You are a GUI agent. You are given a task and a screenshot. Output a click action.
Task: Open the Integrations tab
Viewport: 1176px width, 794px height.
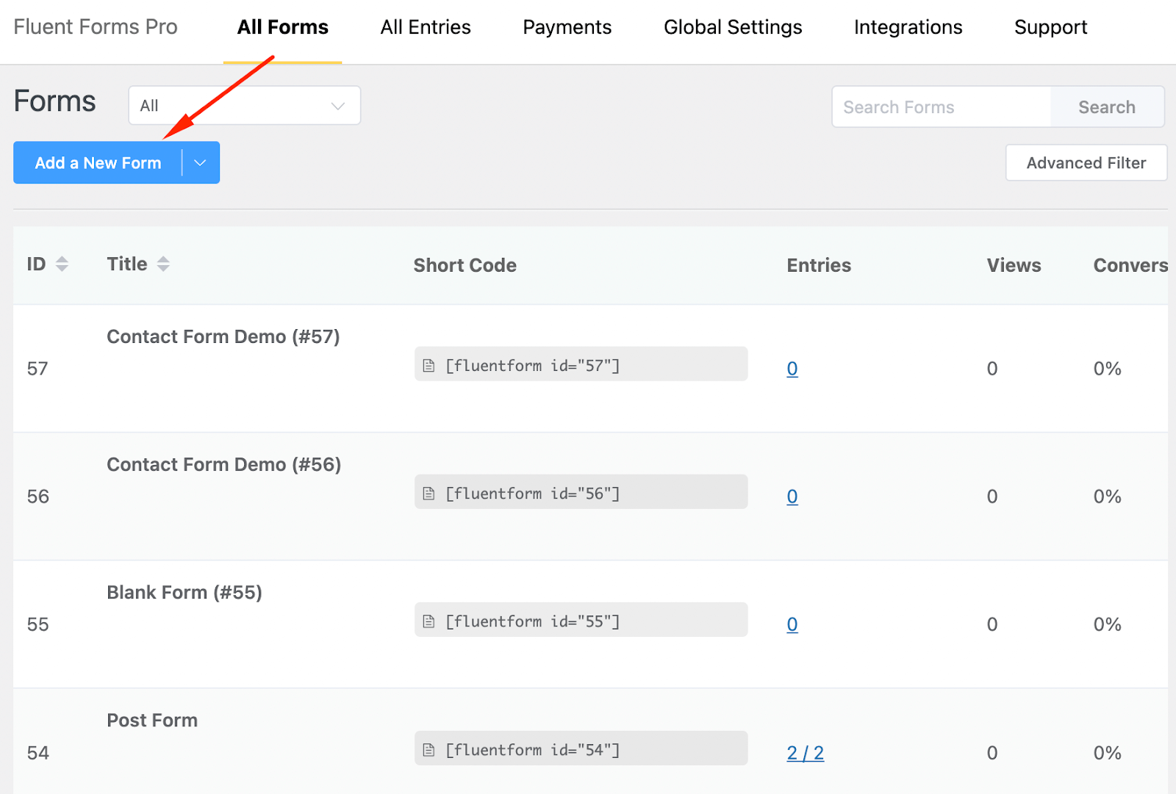(x=908, y=28)
